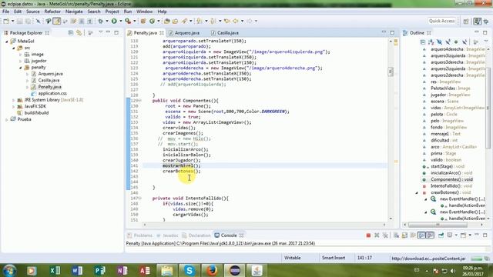The width and height of the screenshot is (493, 277).
Task: Click the Java perspective icon top right
Action: click(x=478, y=21)
